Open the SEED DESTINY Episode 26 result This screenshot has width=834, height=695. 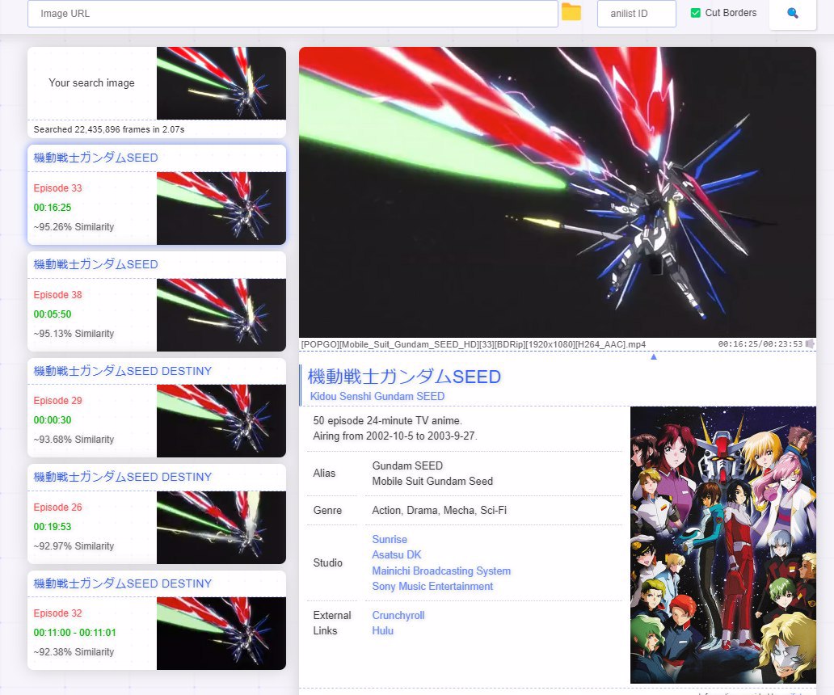157,514
